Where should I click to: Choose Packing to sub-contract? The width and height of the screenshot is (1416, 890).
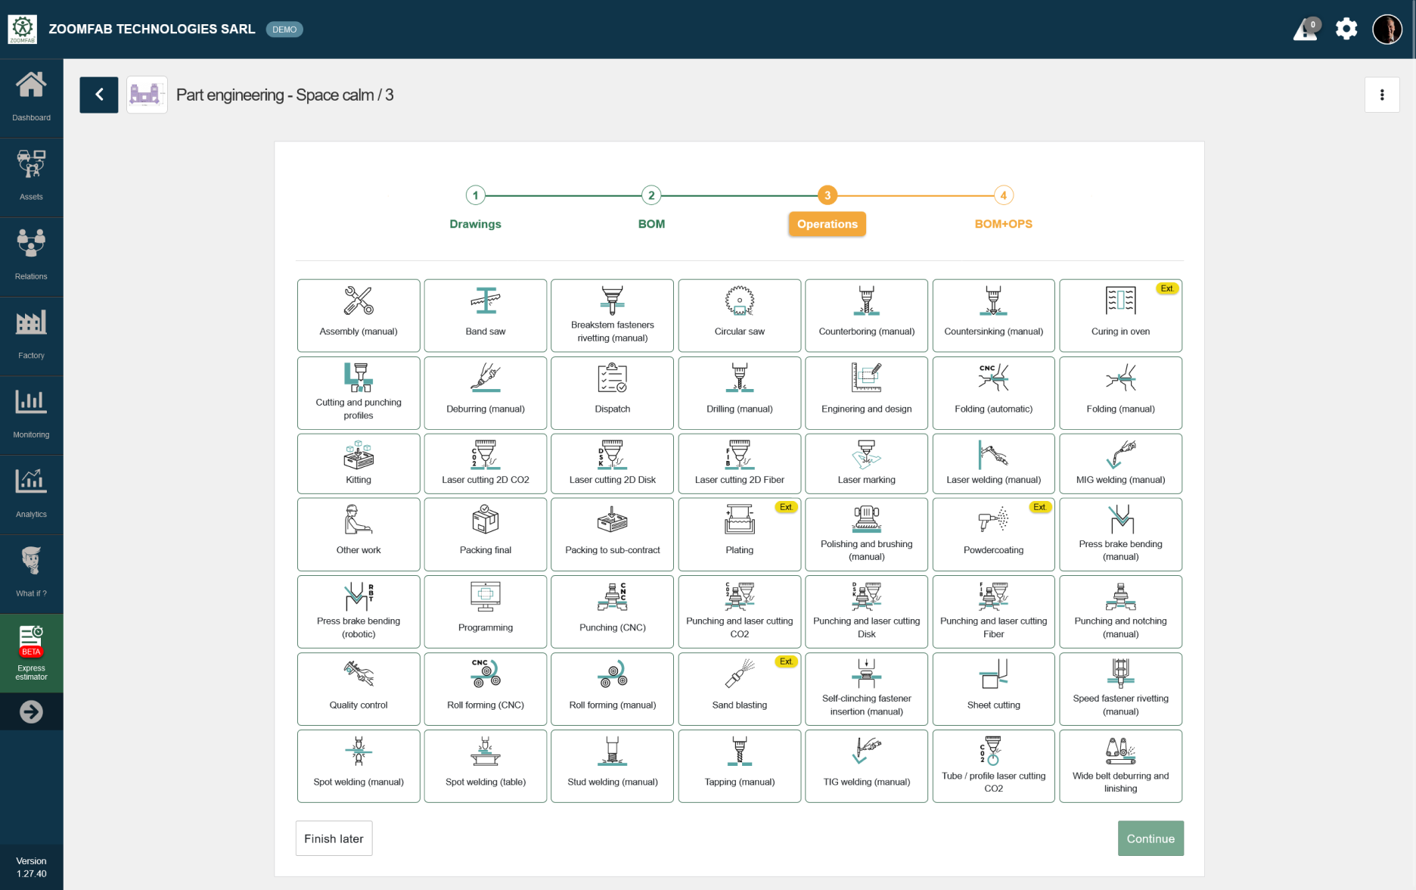(x=613, y=534)
